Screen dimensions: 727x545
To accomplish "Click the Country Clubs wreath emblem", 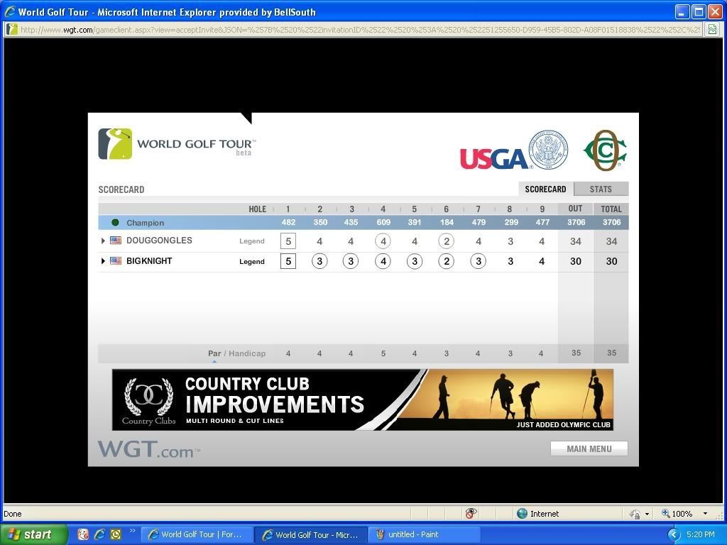I will [148, 400].
